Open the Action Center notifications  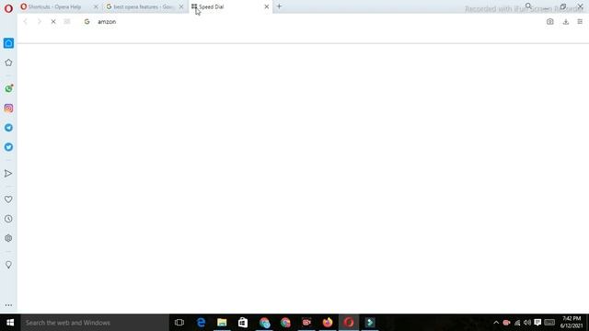(537, 323)
